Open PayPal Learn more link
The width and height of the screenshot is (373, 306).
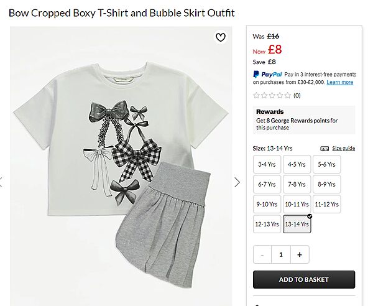pyautogui.click(x=339, y=82)
